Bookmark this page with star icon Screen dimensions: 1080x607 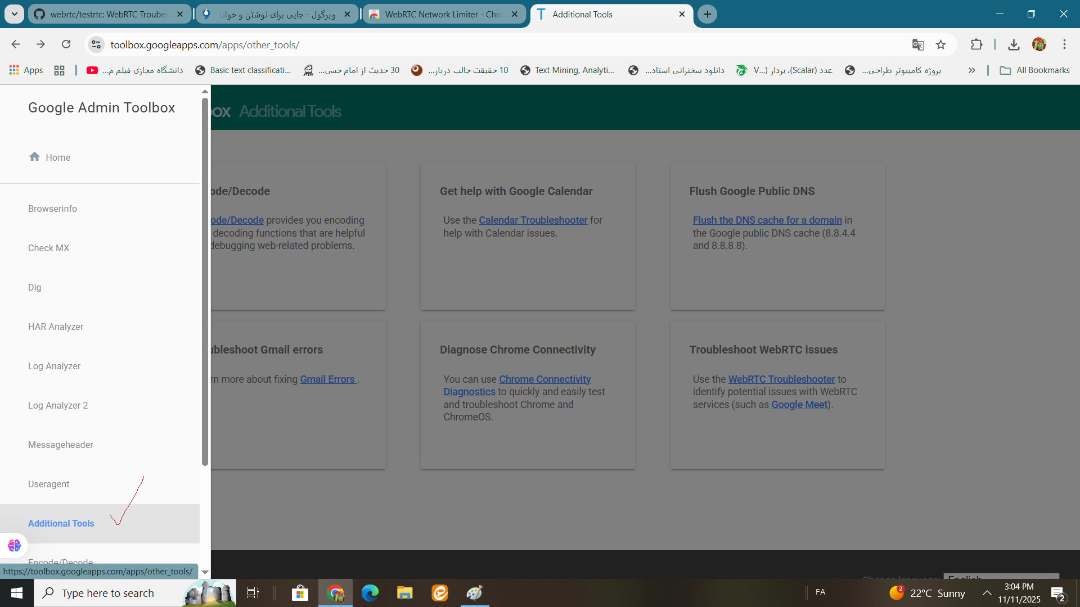(940, 44)
